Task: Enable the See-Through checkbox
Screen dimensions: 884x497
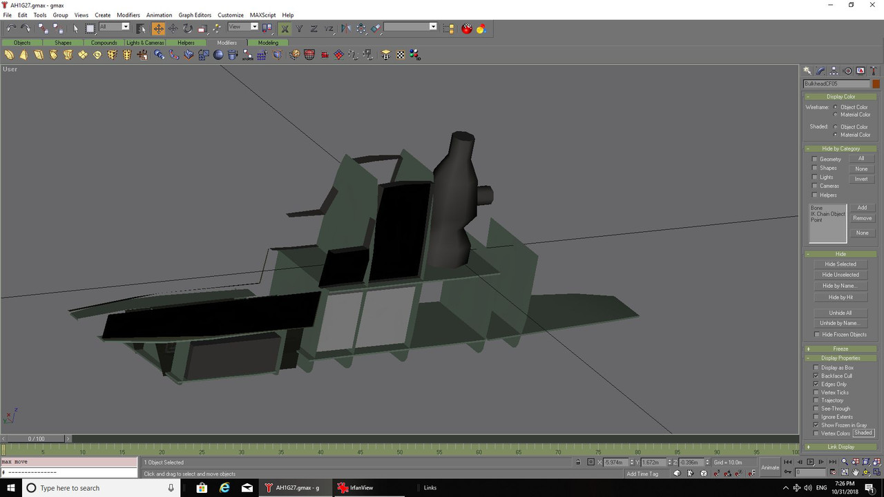Action: (816, 409)
